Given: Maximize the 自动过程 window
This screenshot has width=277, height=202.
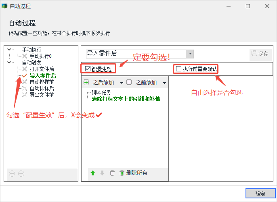Looking at the screenshot, I should tap(248, 6).
